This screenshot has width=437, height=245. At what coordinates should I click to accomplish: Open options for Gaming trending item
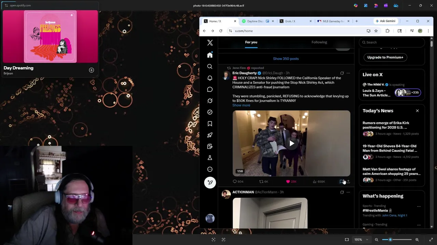coord(419,225)
